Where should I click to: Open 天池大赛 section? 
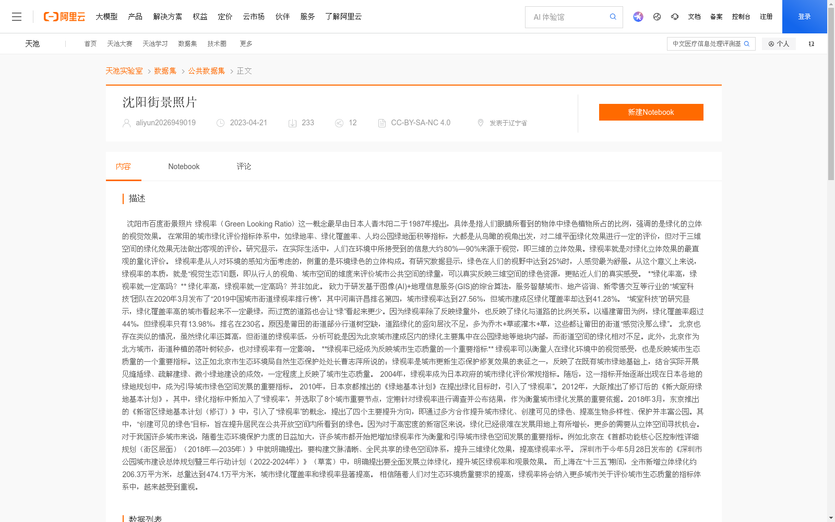tap(120, 44)
